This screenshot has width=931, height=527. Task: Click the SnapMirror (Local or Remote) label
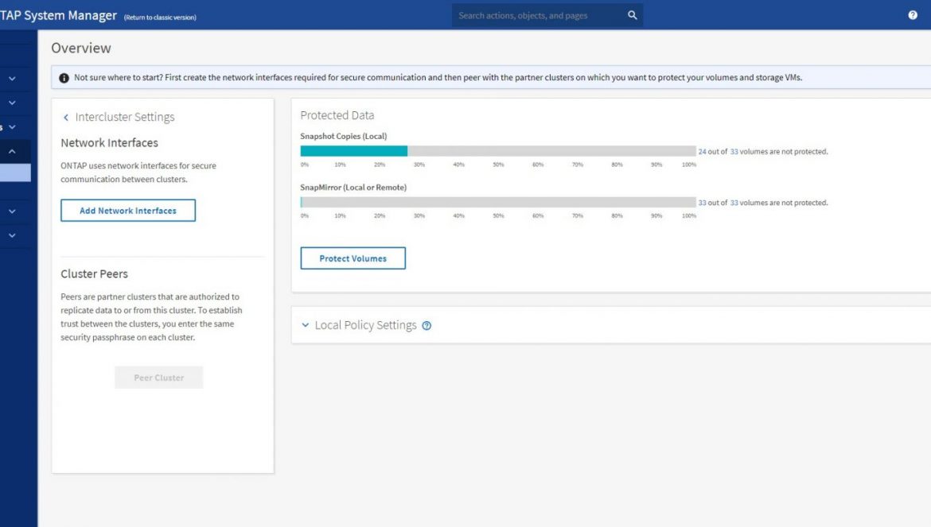(353, 188)
